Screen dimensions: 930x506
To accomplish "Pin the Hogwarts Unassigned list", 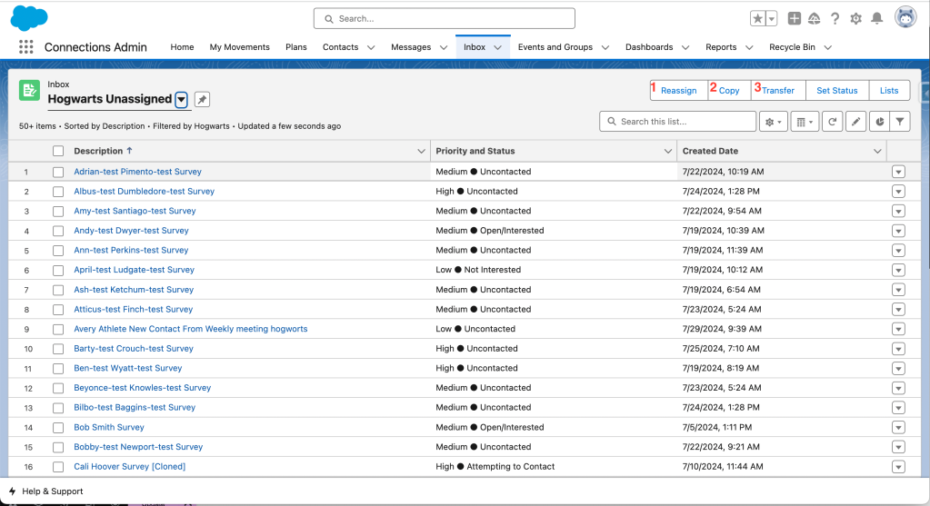I will point(202,99).
